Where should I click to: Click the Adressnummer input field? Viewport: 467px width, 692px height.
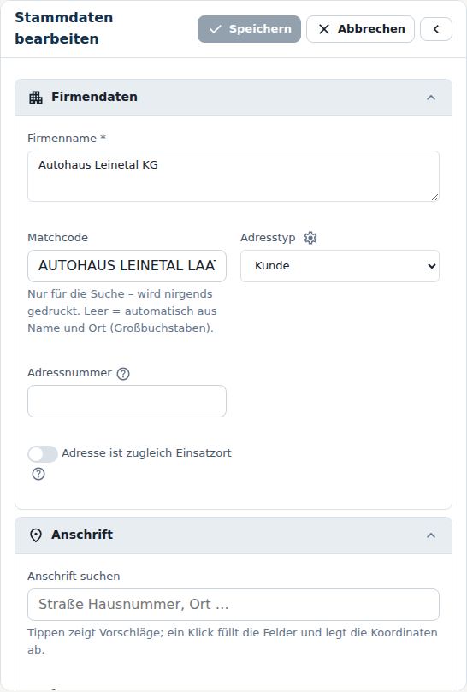pyautogui.click(x=127, y=400)
